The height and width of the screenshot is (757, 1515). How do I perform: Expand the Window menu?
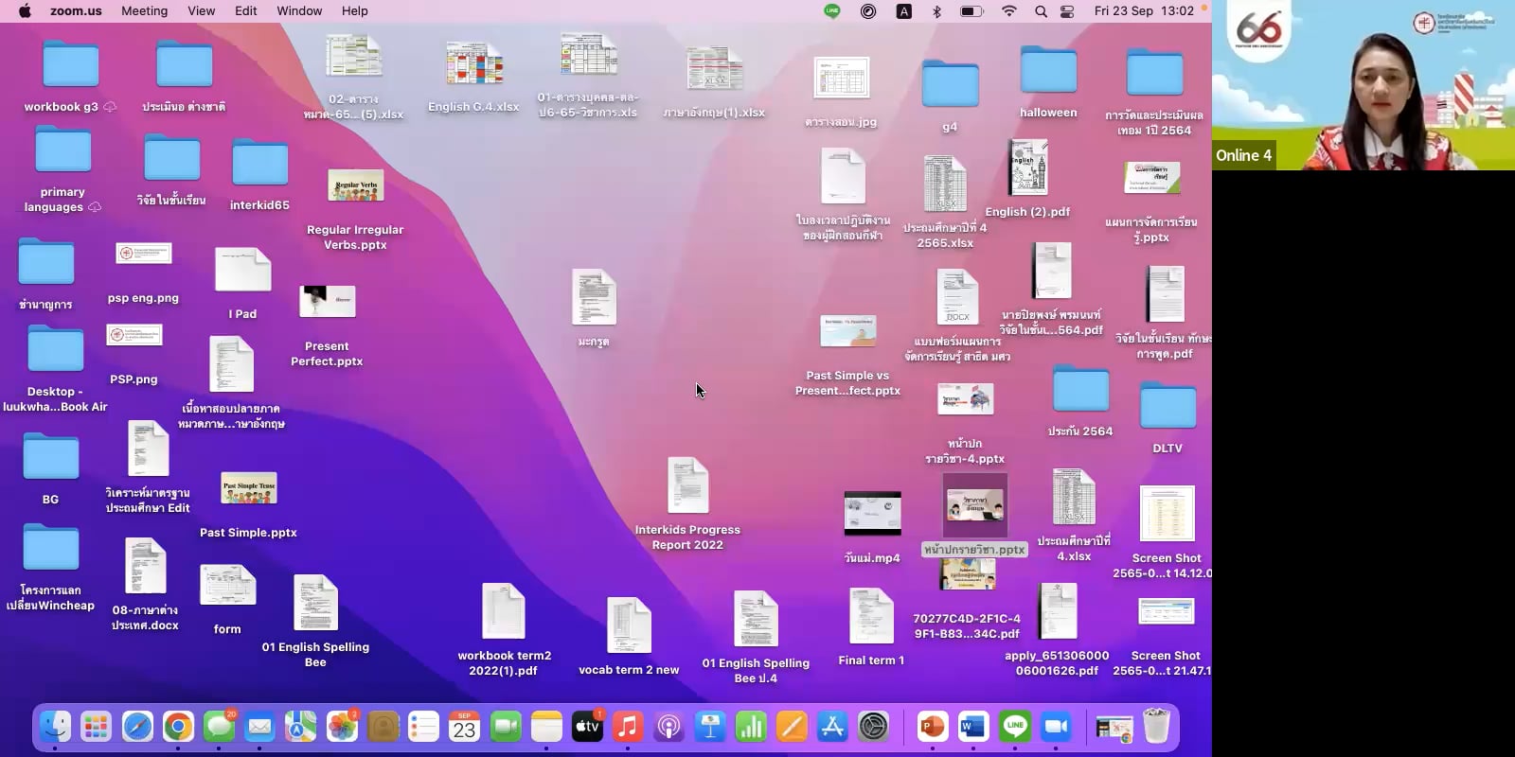click(x=299, y=11)
